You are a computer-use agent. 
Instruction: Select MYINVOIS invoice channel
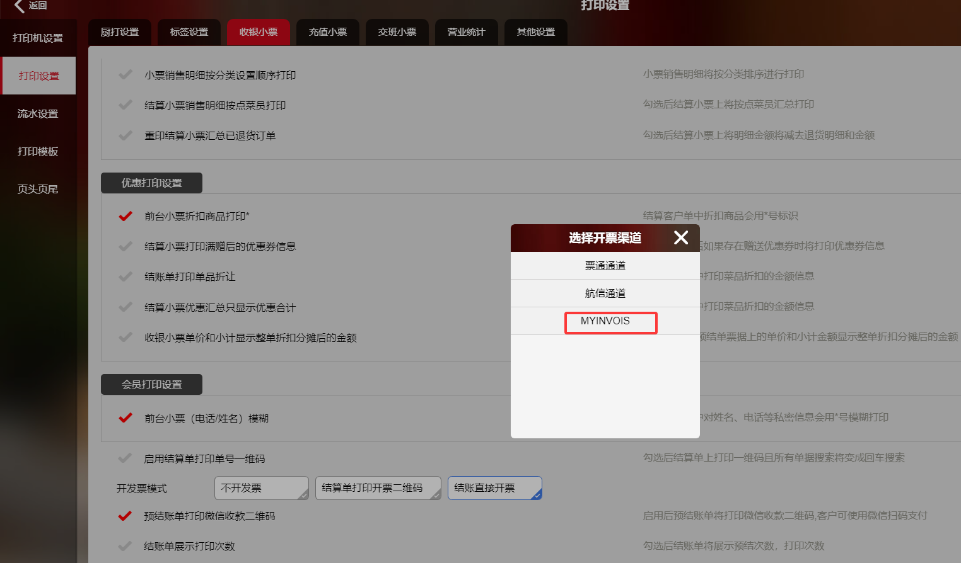[605, 321]
